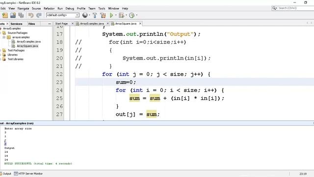Close the Start Page tab
This screenshot has height=177, width=314.
coord(73,24)
